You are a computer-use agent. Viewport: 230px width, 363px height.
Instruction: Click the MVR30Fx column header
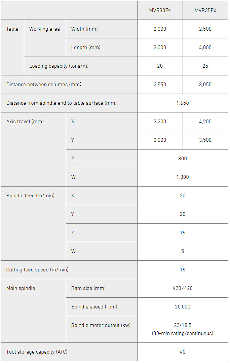click(x=160, y=10)
